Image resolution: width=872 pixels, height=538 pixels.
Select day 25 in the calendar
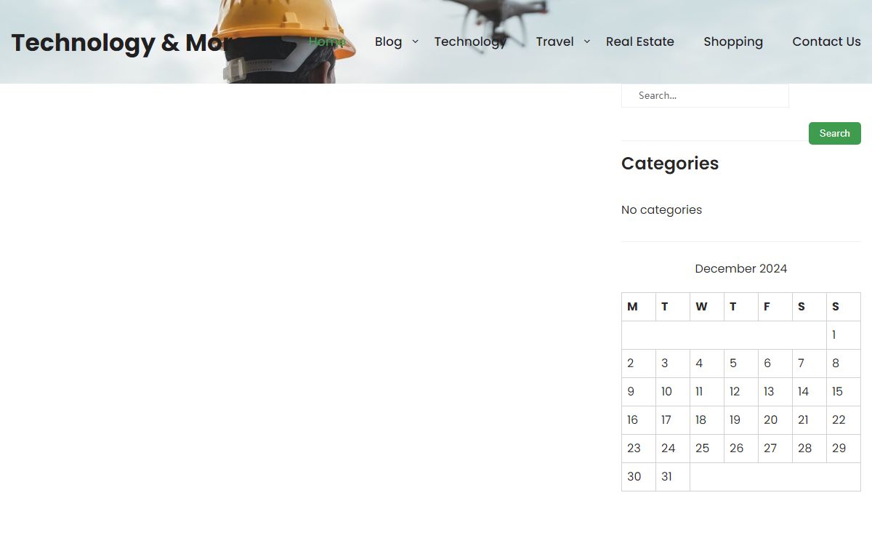707,449
